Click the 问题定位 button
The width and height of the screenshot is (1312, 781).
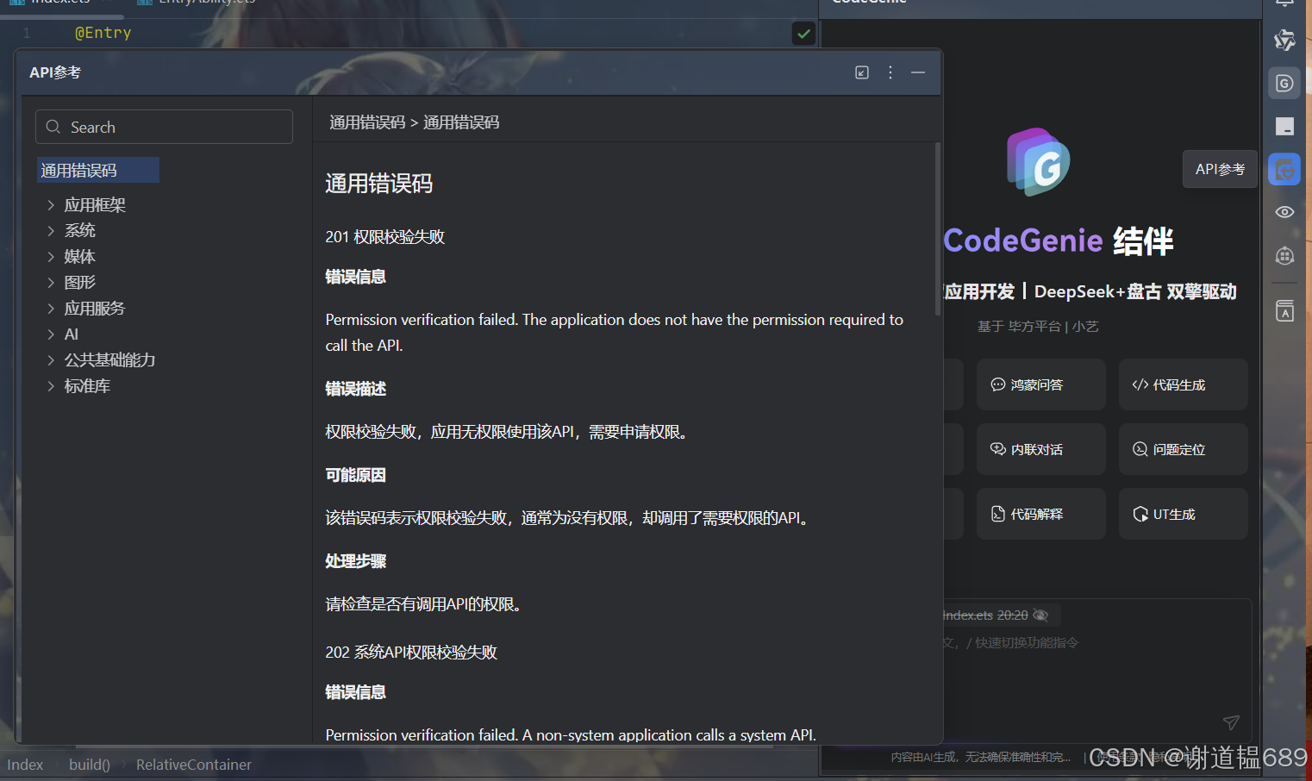point(1183,449)
